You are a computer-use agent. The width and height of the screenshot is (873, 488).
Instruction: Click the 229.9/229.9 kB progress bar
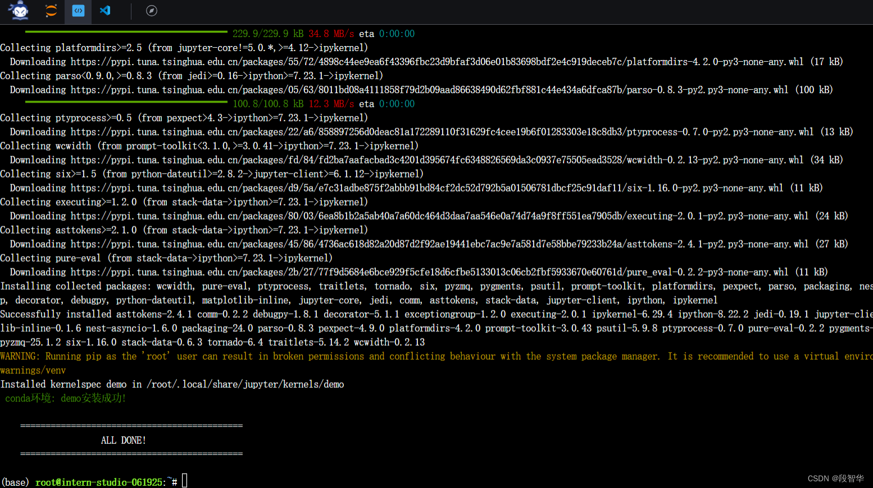point(126,32)
